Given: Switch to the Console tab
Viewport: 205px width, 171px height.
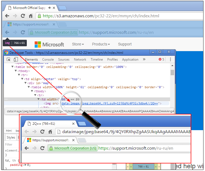Looking at the screenshot, I should click(x=48, y=60).
